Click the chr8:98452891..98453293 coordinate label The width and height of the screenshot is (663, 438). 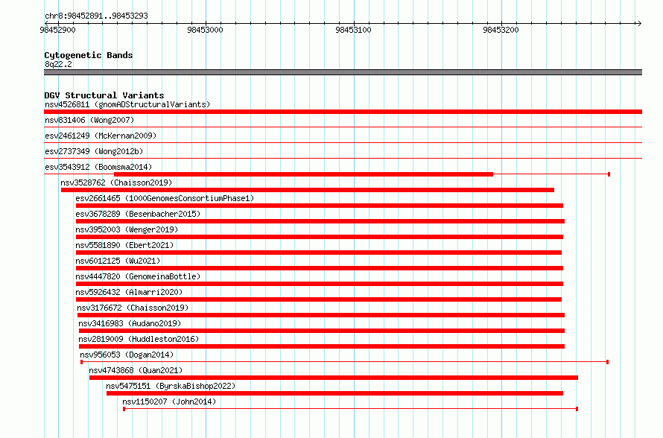coord(96,16)
